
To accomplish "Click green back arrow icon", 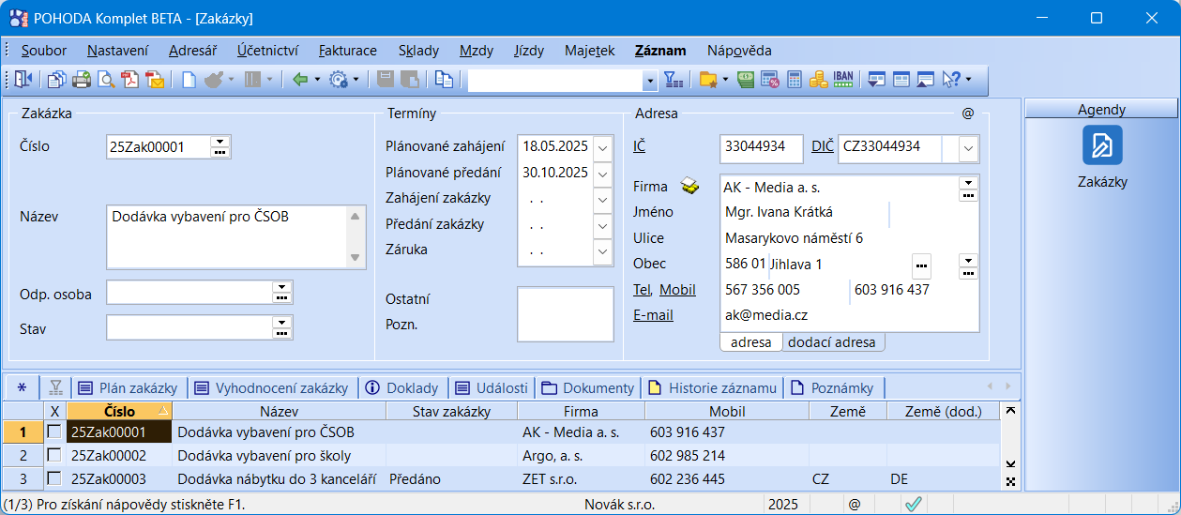I will pyautogui.click(x=300, y=80).
